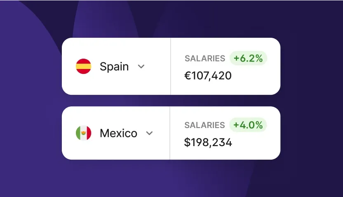Click the vertical divider in Mexico card

(x=170, y=133)
